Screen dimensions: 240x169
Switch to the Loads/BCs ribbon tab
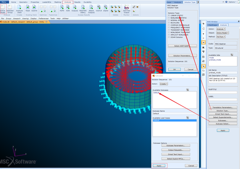coord(47,2)
